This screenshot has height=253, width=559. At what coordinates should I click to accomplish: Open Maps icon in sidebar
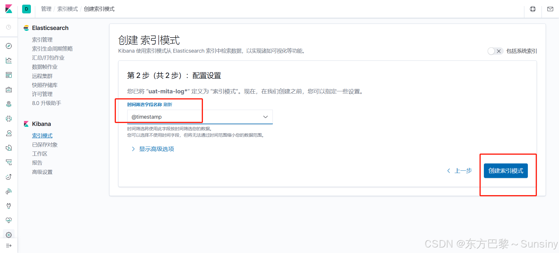click(x=9, y=104)
